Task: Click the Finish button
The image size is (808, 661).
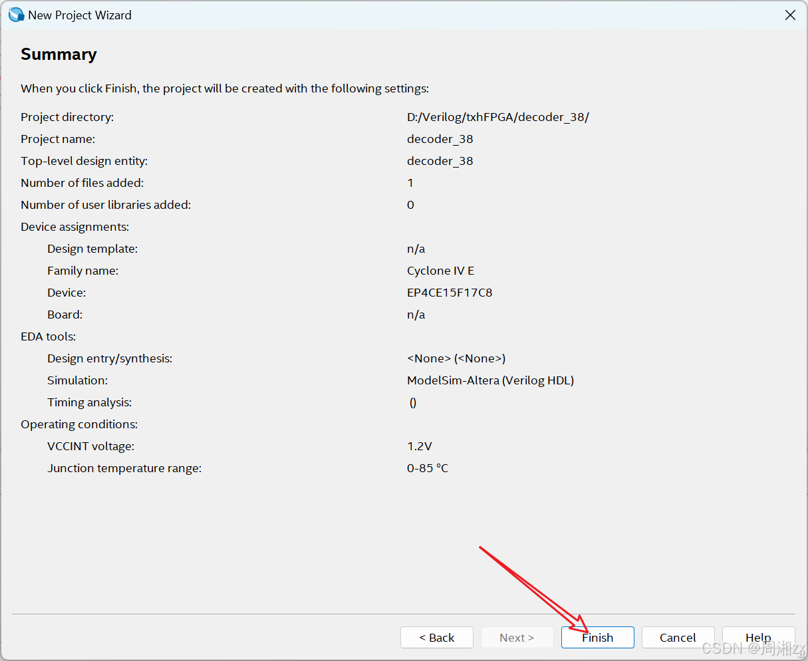Action: pos(597,637)
